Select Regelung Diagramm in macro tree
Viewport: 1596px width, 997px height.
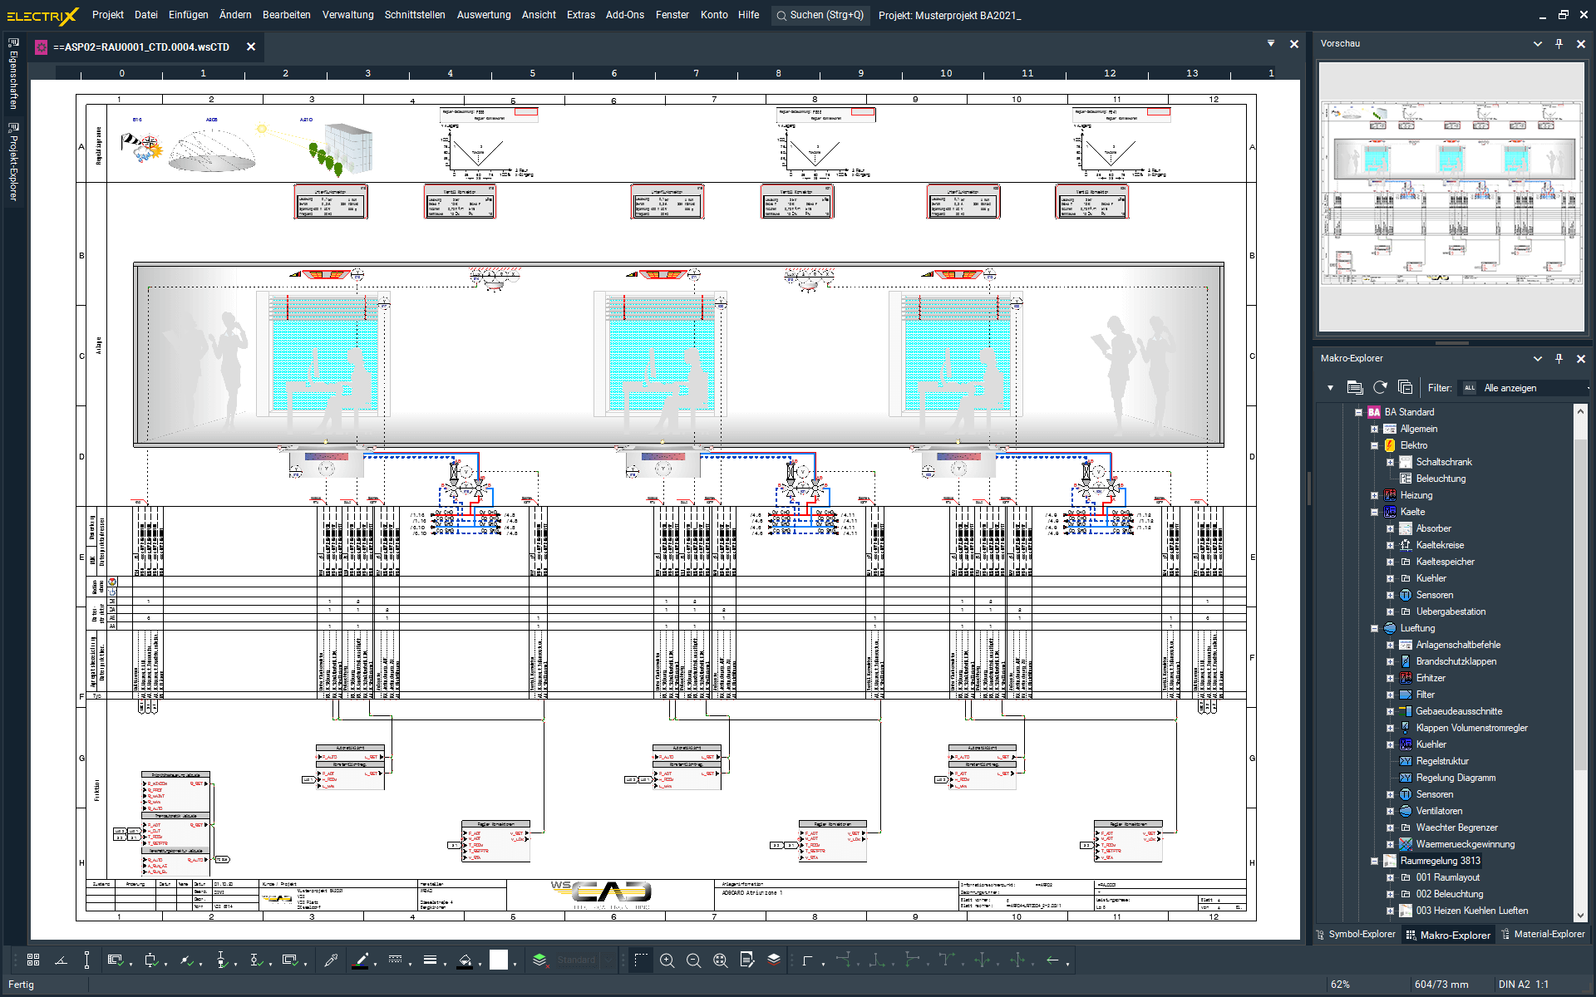1455,778
